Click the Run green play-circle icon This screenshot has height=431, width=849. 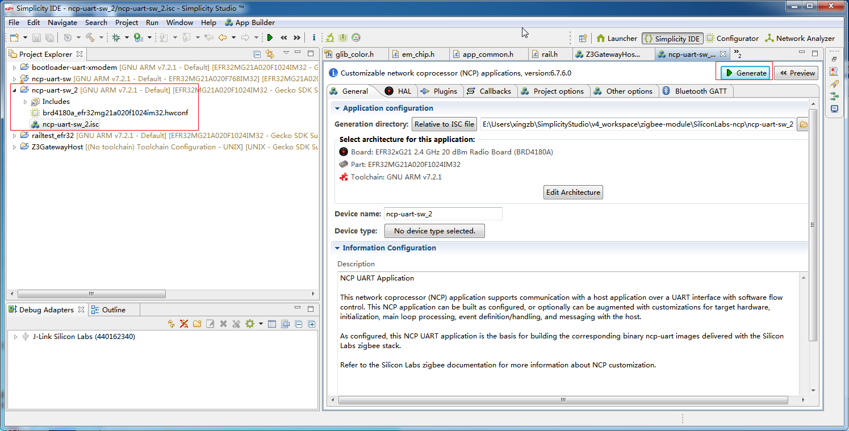click(139, 38)
